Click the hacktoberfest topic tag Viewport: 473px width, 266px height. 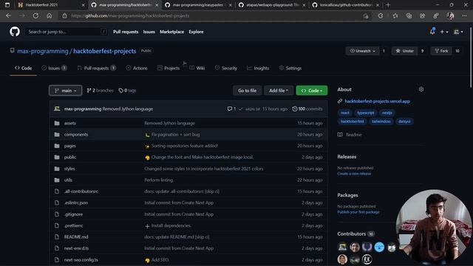tap(353, 121)
